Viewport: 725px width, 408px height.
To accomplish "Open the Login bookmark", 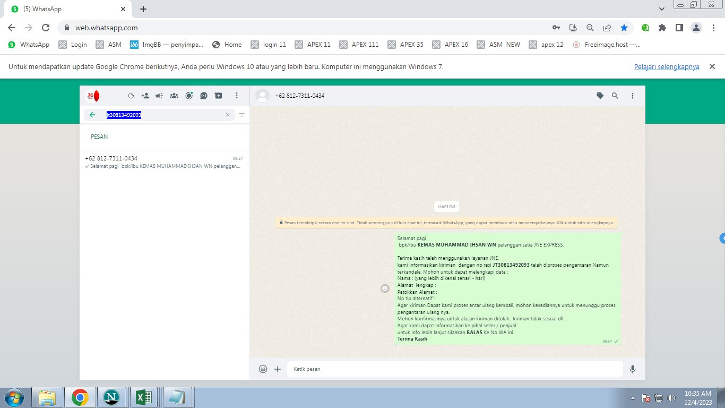I will 73,45.
